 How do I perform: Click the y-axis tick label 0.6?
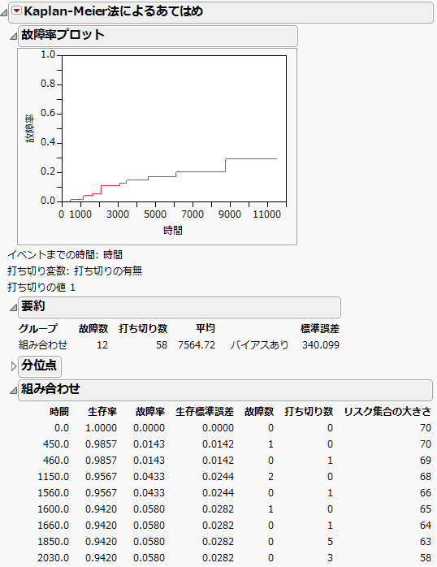coord(48,113)
